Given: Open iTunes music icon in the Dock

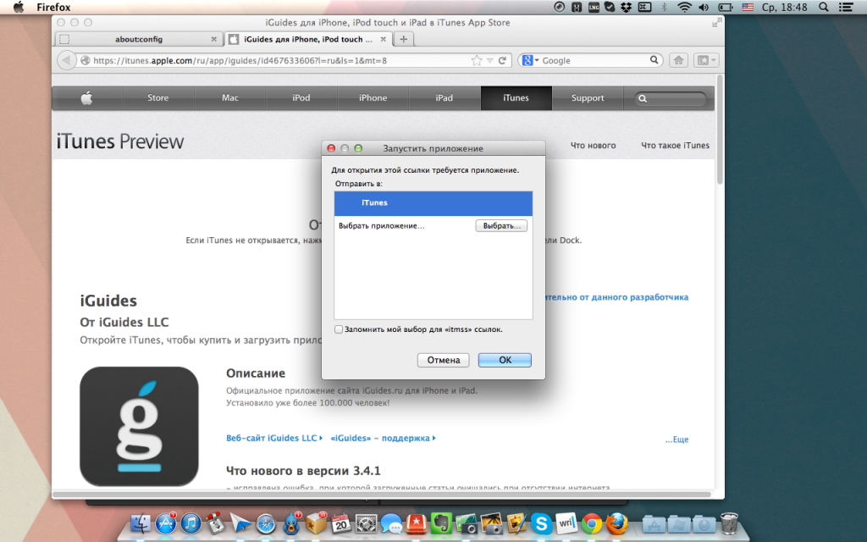Looking at the screenshot, I should (x=191, y=523).
